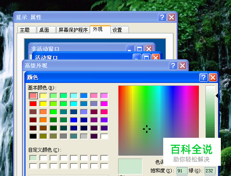Image resolution: width=231 pixels, height=176 pixels.
Task: Click the luminance slider arrow marker
Action: coord(217,96)
